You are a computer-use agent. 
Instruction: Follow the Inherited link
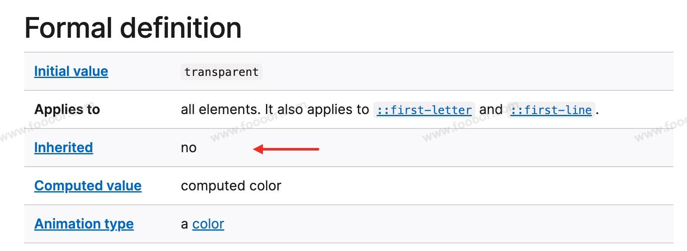(63, 148)
